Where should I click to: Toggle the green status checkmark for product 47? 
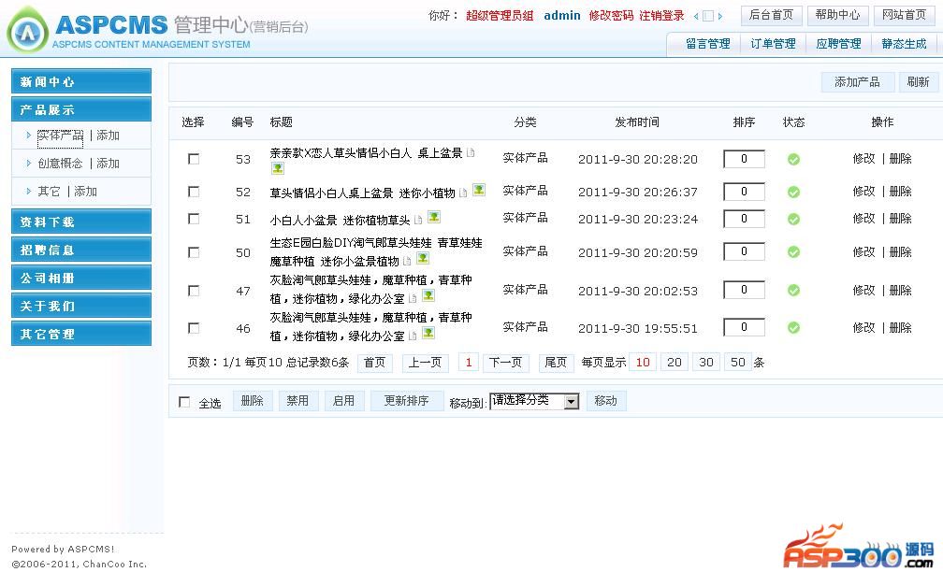click(793, 291)
